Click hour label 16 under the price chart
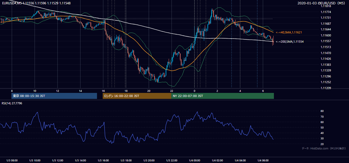 coord(103,91)
